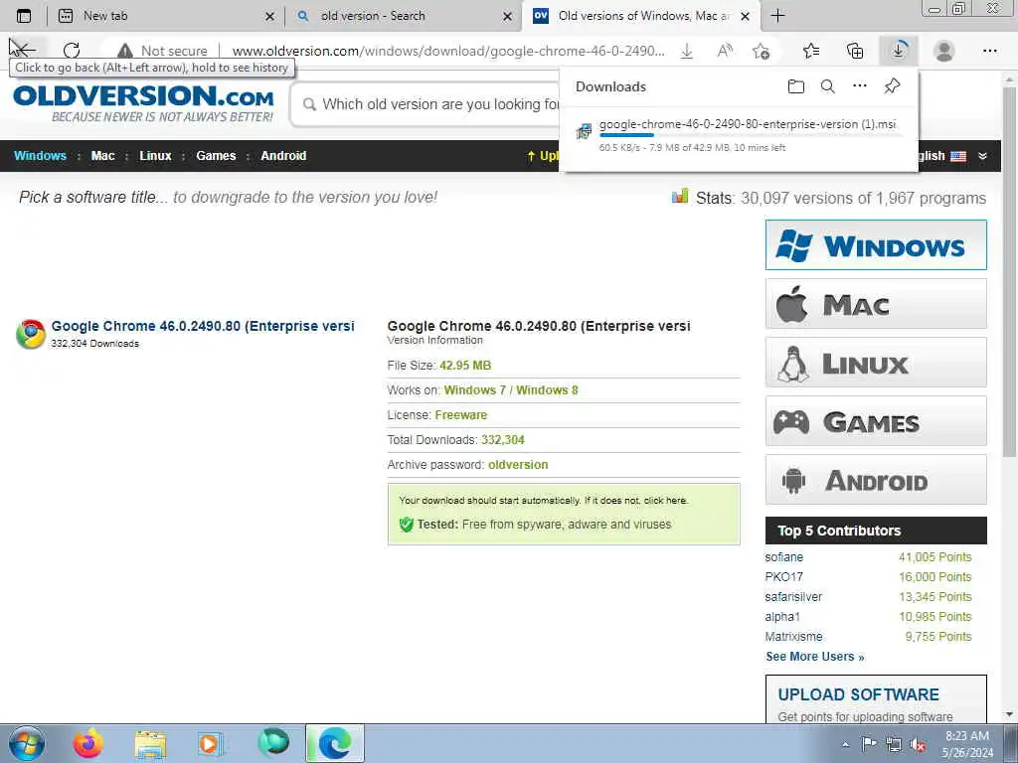Show hidden tray icons arrow
This screenshot has width=1018, height=763.
tap(845, 745)
